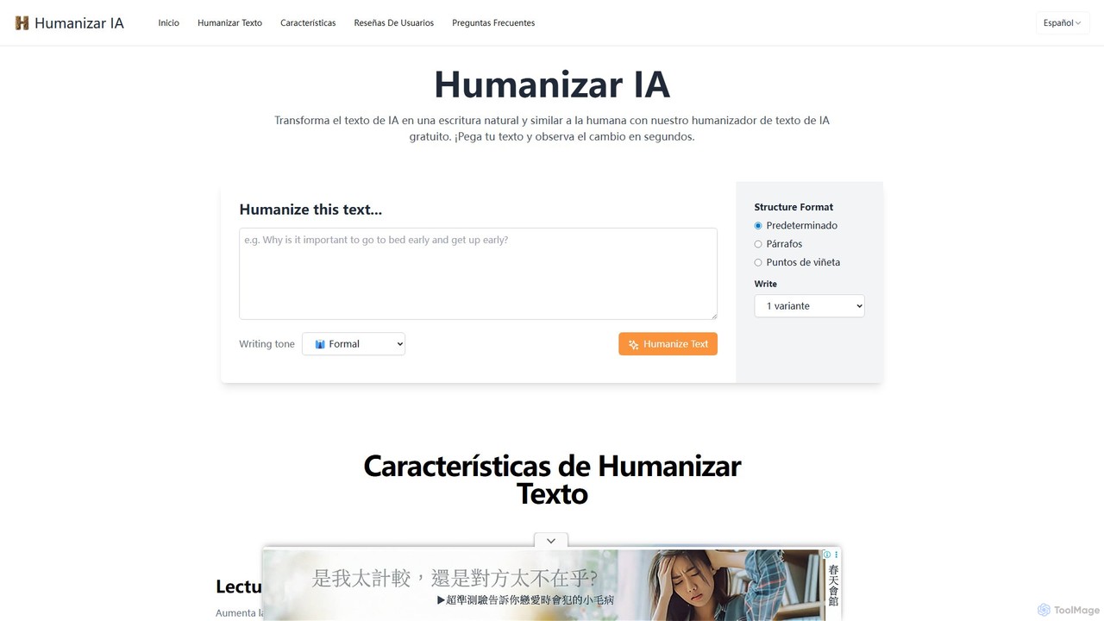Click the sparkle icon on Humanize Text
This screenshot has width=1104, height=621.
(x=634, y=344)
